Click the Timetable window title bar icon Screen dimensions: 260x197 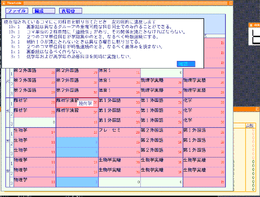(x=4, y=2)
